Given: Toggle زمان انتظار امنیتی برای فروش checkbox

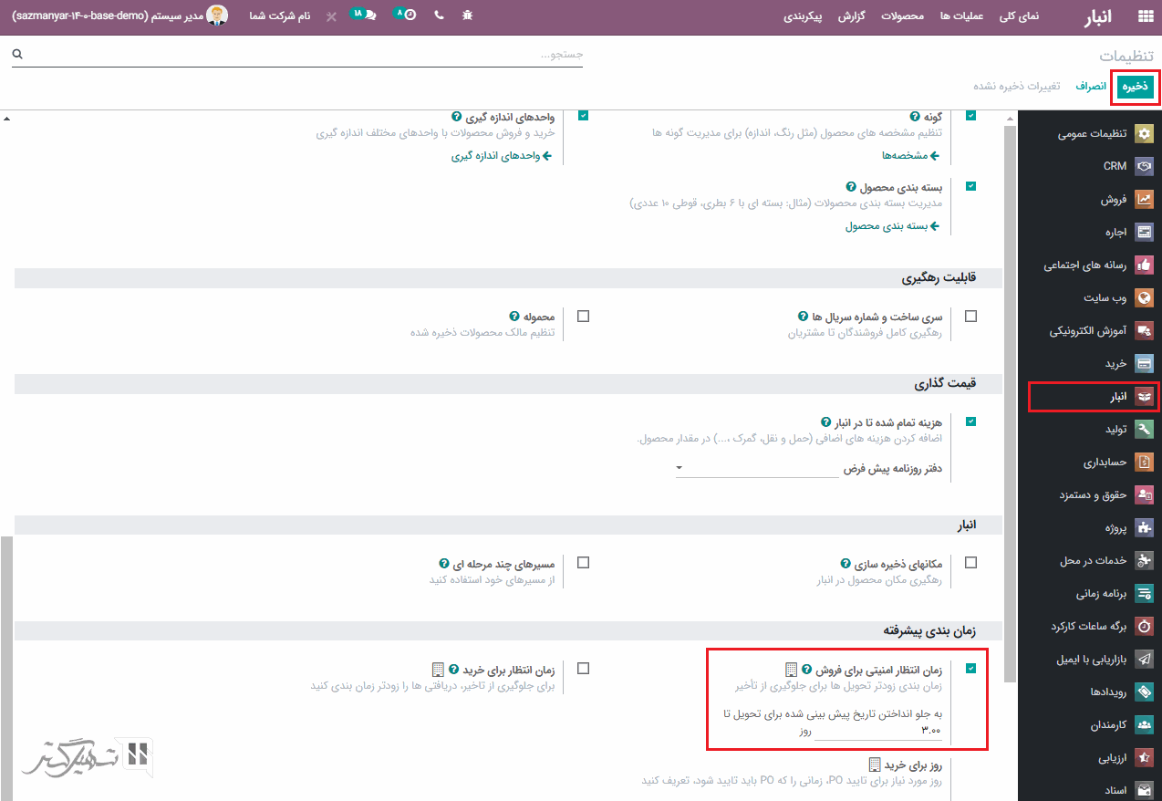Looking at the screenshot, I should 970,669.
